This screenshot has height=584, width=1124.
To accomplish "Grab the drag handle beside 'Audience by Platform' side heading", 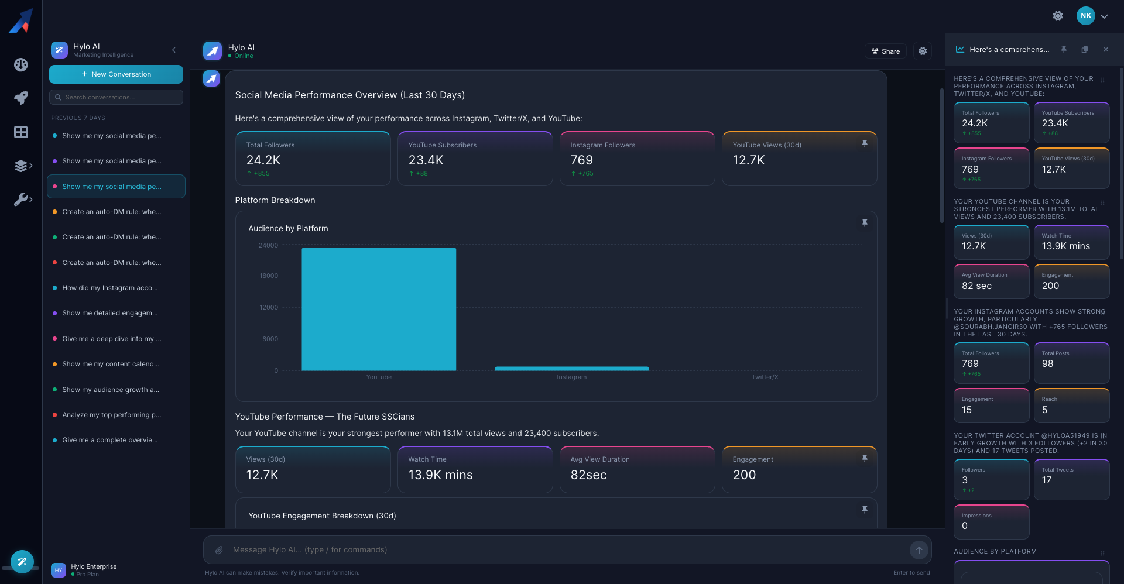I will click(x=1103, y=553).
